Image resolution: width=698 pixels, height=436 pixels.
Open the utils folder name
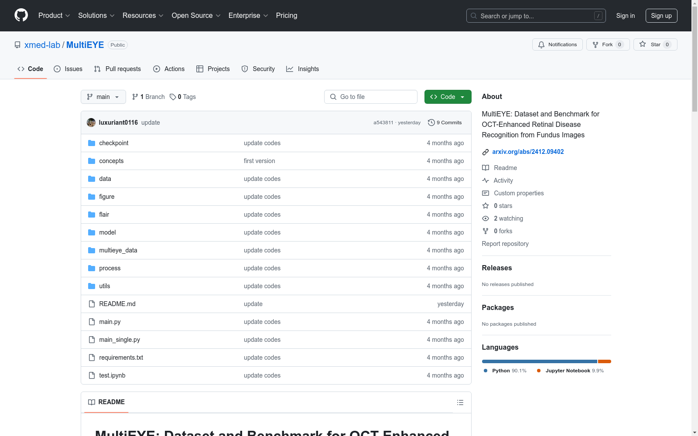click(x=105, y=286)
